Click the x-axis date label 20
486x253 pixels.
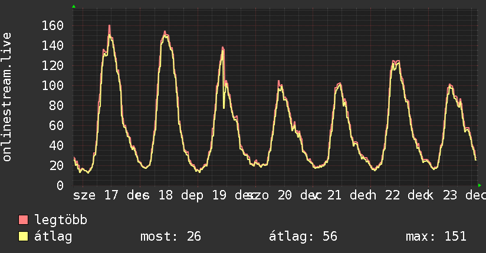pos(284,195)
